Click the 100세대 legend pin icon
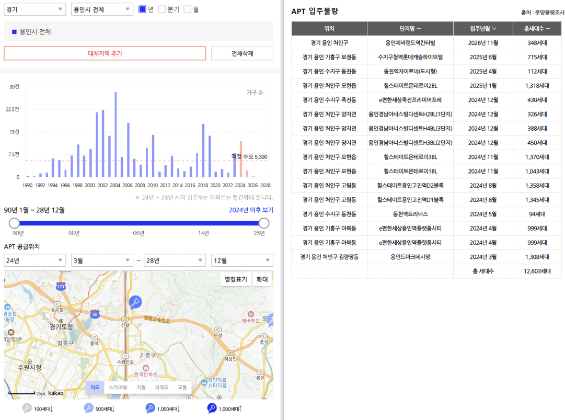 [x=27, y=408]
